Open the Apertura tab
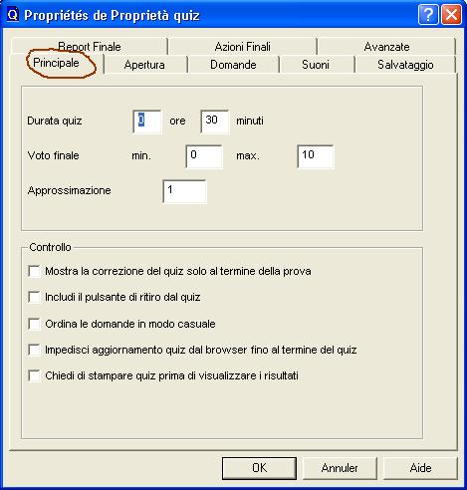 (x=144, y=65)
